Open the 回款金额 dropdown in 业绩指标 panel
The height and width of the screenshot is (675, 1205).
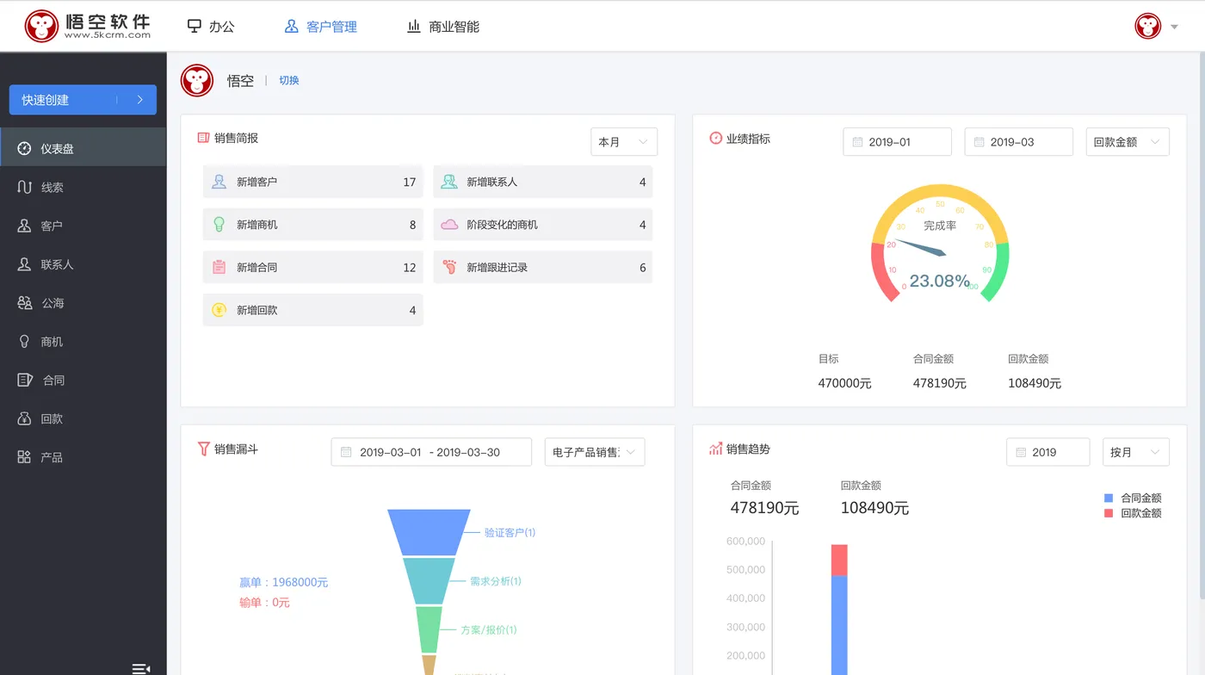point(1128,141)
